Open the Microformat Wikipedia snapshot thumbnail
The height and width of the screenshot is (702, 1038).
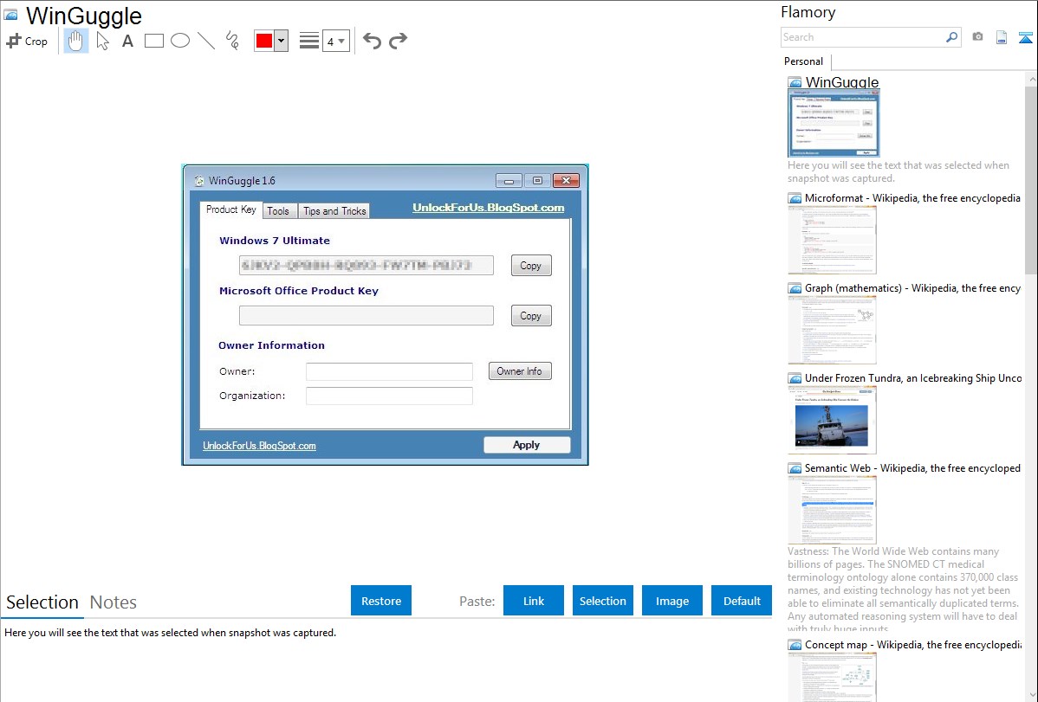pyautogui.click(x=832, y=240)
